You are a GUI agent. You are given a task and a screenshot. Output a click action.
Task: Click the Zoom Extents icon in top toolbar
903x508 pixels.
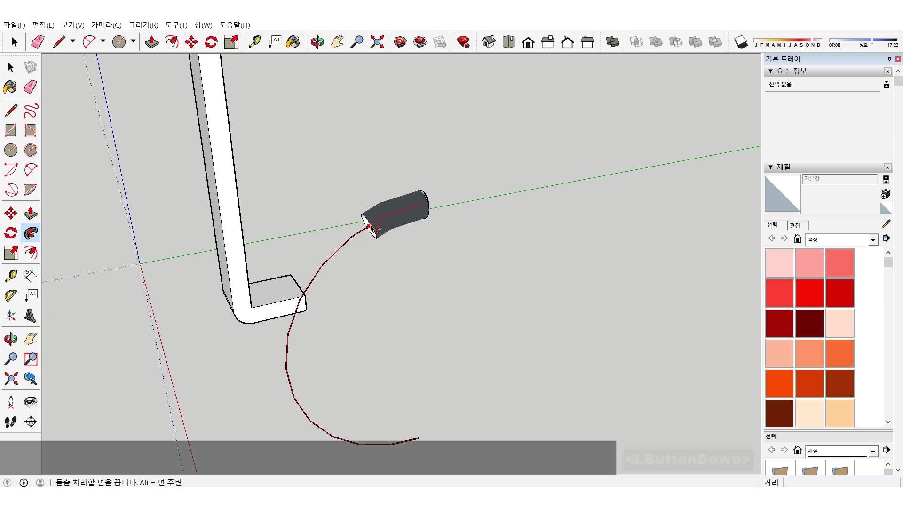coord(377,42)
